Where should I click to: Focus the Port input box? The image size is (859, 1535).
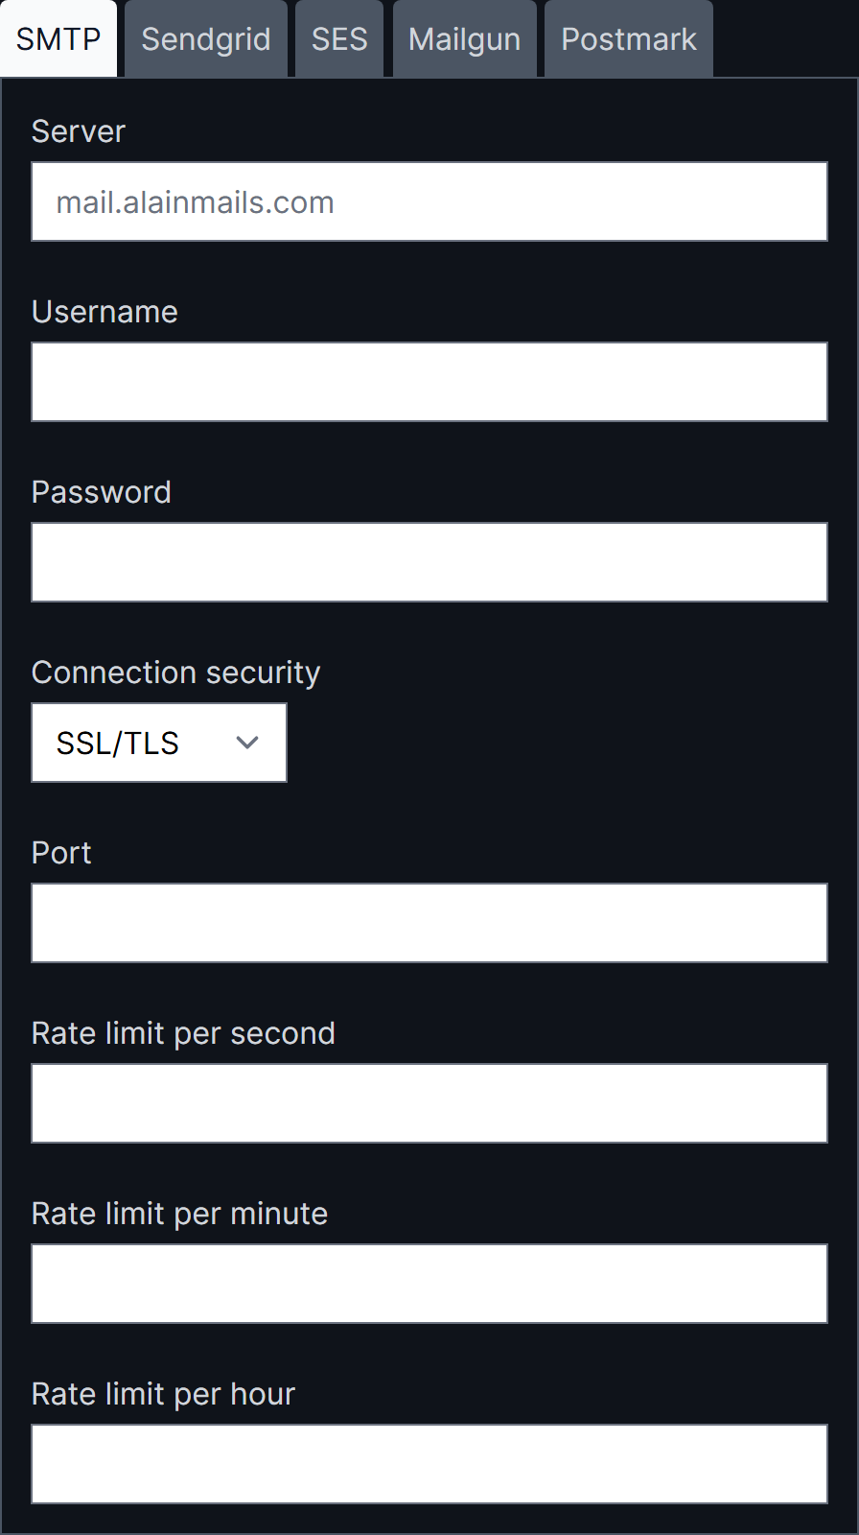(429, 923)
